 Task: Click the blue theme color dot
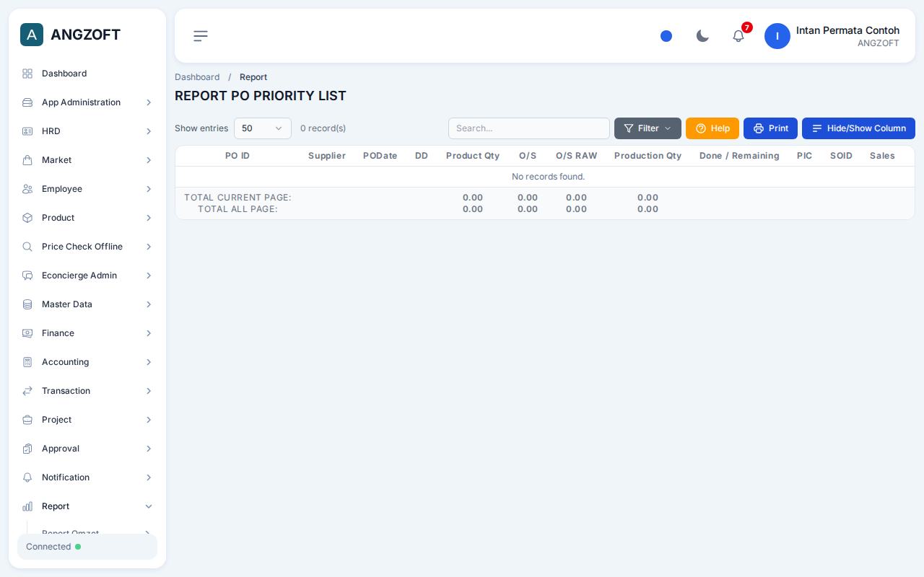tap(666, 36)
